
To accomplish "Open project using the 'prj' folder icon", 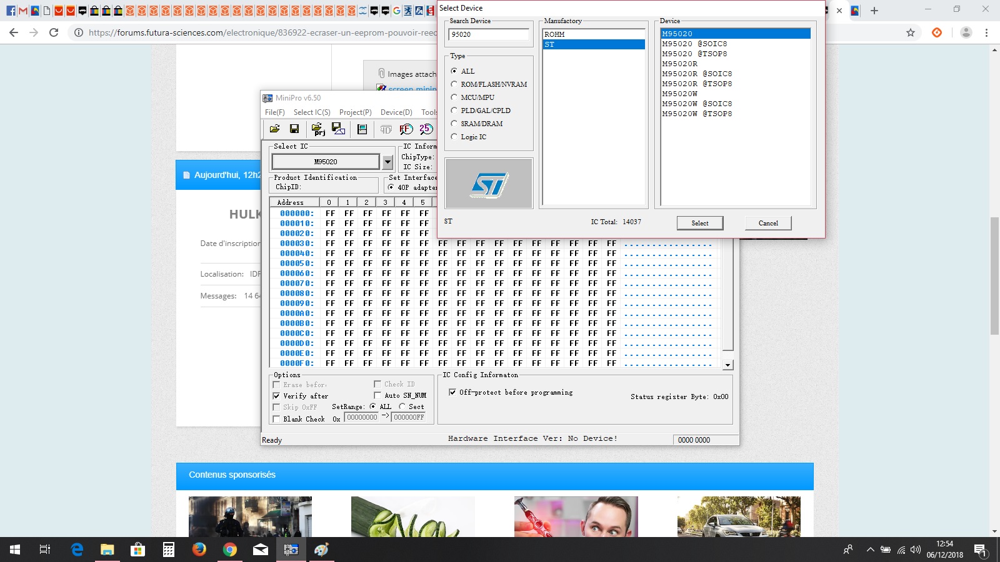I will 317,129.
